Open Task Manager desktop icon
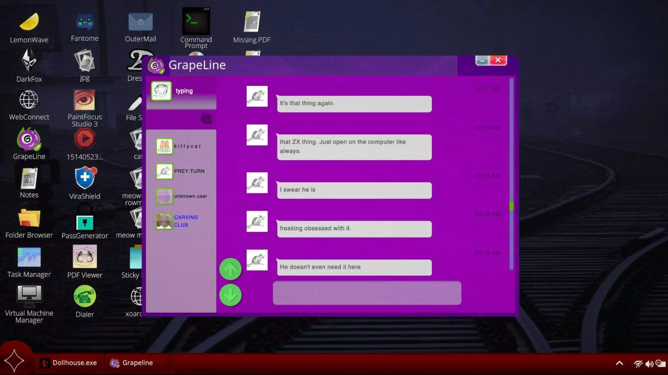The image size is (668, 375). click(x=29, y=257)
